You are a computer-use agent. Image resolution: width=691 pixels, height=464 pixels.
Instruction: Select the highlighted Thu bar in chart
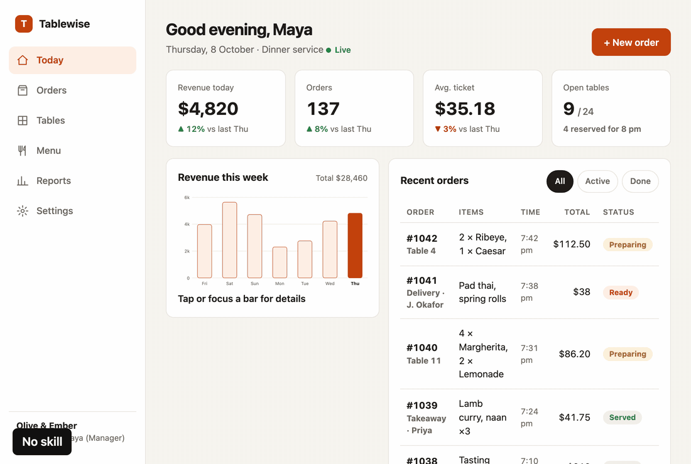[355, 245]
